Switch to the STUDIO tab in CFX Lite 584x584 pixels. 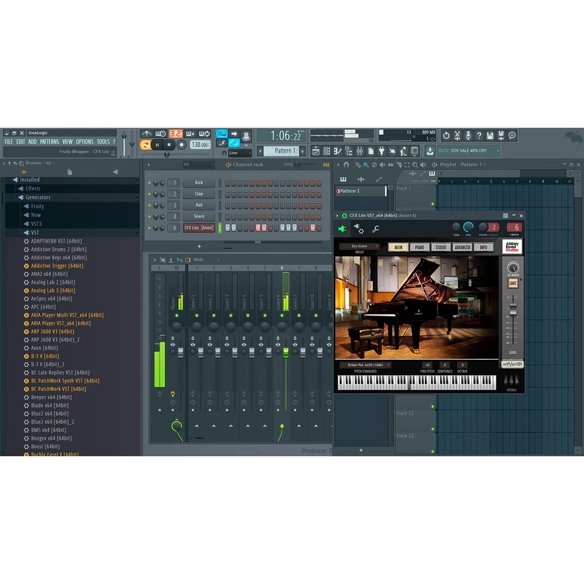441,247
